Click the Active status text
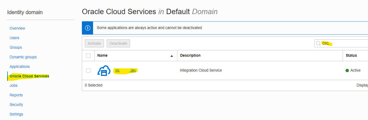Screen dimensions: 368x120 coord(355,70)
